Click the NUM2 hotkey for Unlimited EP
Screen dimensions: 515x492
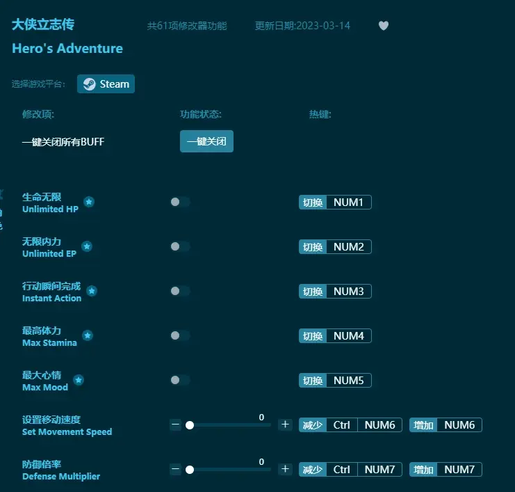pos(349,246)
